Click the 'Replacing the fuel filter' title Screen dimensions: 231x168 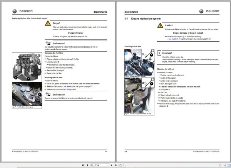click(x=30, y=18)
